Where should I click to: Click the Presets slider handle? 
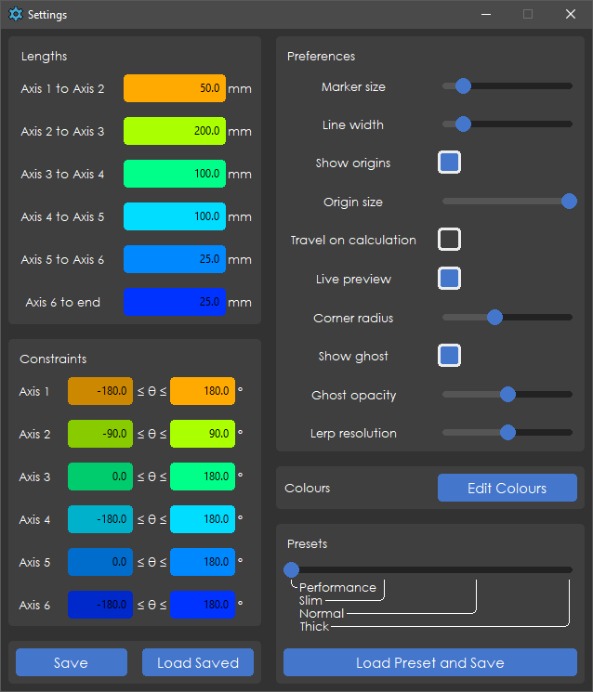292,569
